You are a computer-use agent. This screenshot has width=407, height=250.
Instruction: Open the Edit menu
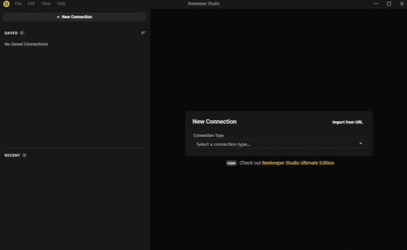(x=31, y=4)
